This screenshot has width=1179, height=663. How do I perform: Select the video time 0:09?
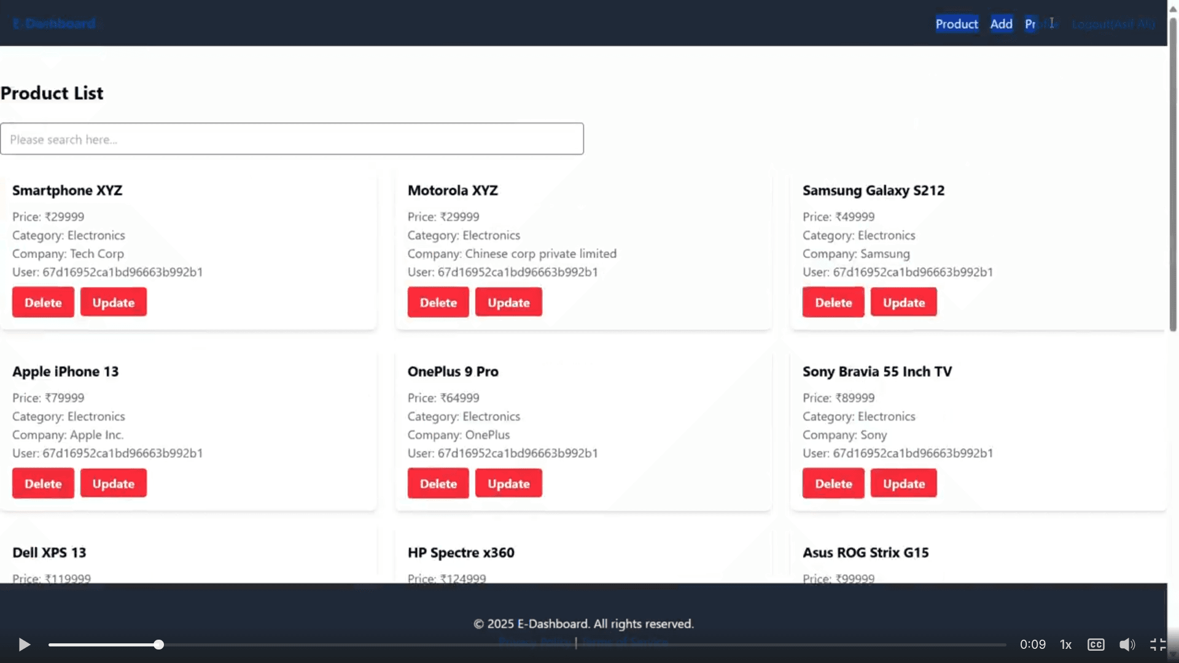point(1033,645)
